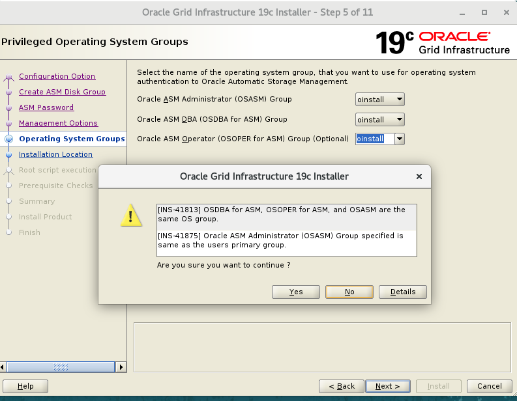Select Operating System Groups step
Viewport: 517px width, 401px height.
pyautogui.click(x=72, y=139)
